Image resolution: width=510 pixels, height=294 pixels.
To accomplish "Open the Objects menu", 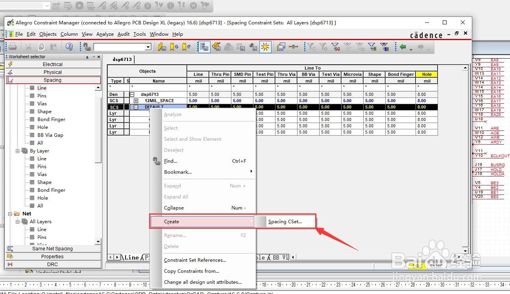I will point(48,34).
